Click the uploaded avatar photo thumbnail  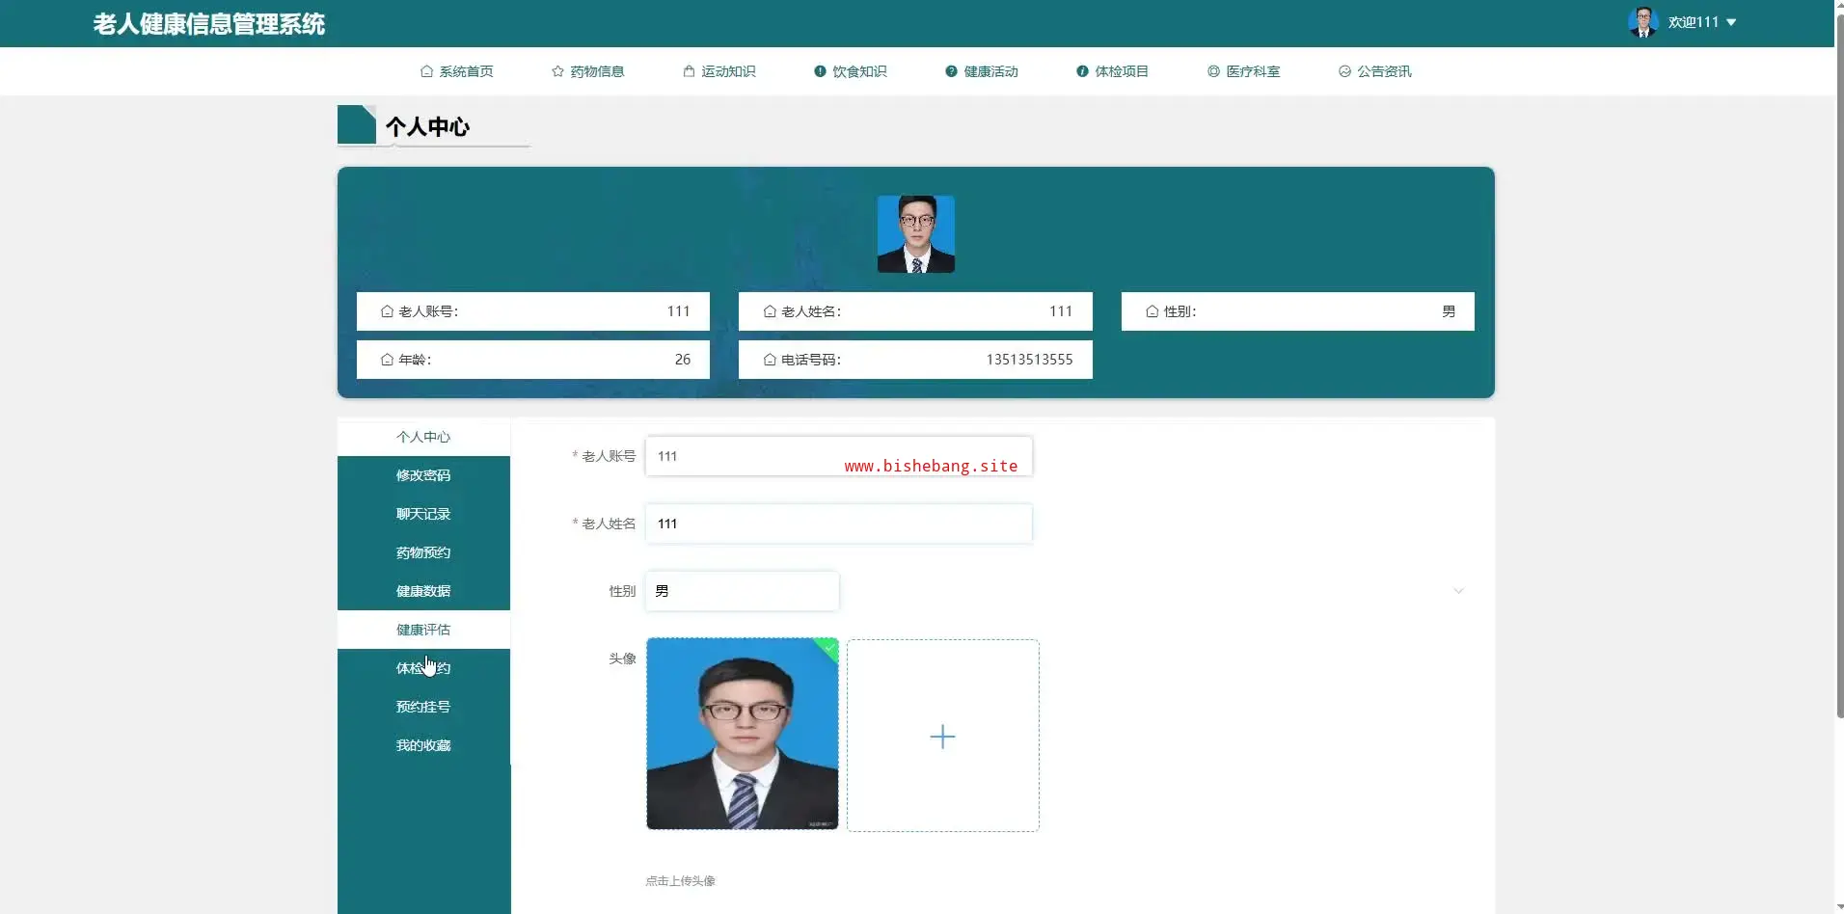point(742,734)
